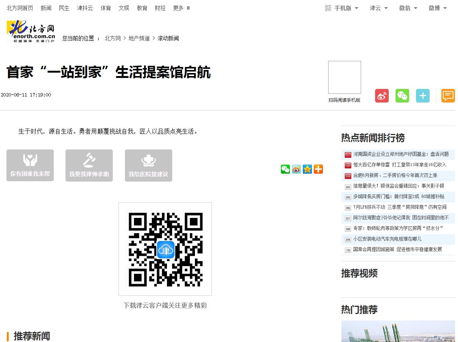
Task: Click the enorth.com.cn site logo
Action: tap(31, 31)
